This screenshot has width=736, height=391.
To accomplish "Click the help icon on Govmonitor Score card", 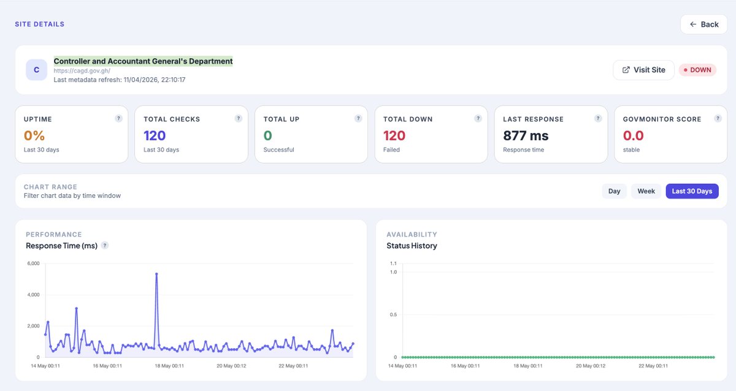I will pyautogui.click(x=718, y=118).
